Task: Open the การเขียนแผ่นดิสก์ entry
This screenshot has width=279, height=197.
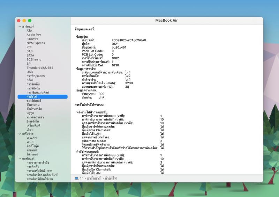Action: coord(38,92)
